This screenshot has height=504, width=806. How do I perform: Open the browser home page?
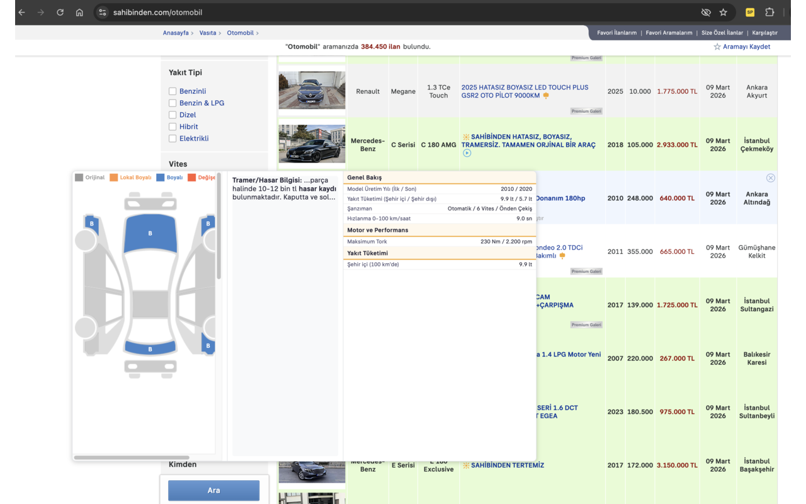coord(79,13)
